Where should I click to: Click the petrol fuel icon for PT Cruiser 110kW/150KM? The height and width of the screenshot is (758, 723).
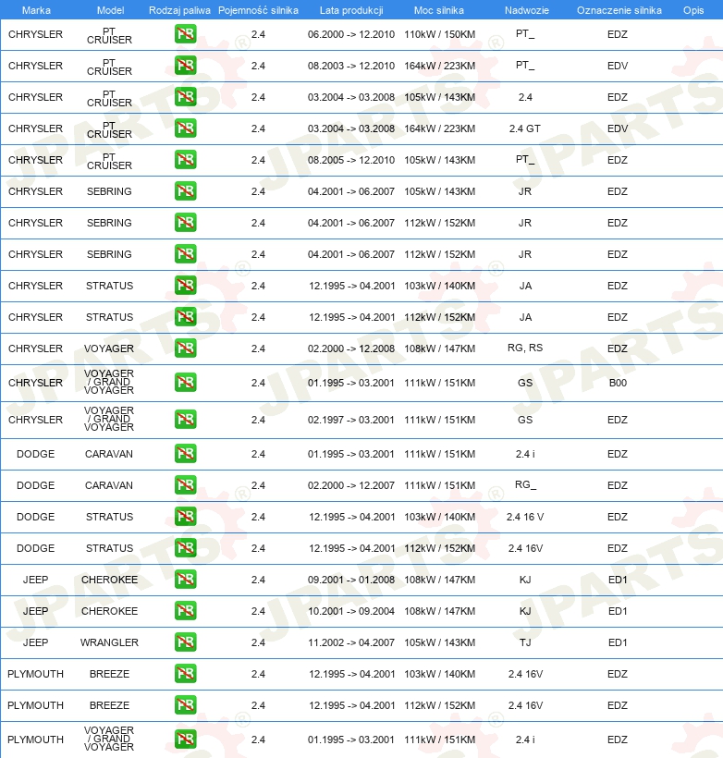[186, 34]
